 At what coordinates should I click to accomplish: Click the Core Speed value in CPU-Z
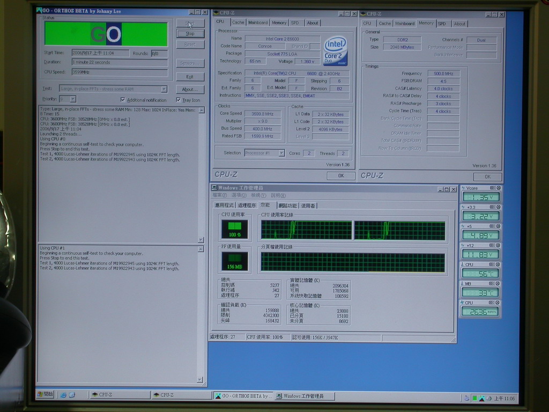262,114
